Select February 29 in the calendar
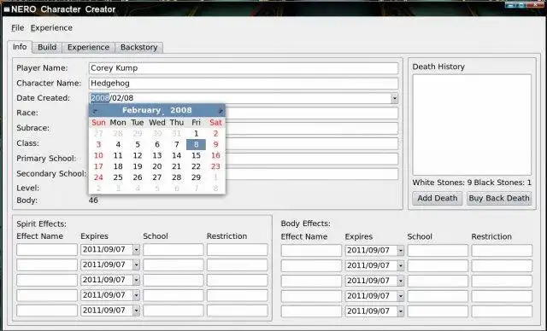 (196, 177)
